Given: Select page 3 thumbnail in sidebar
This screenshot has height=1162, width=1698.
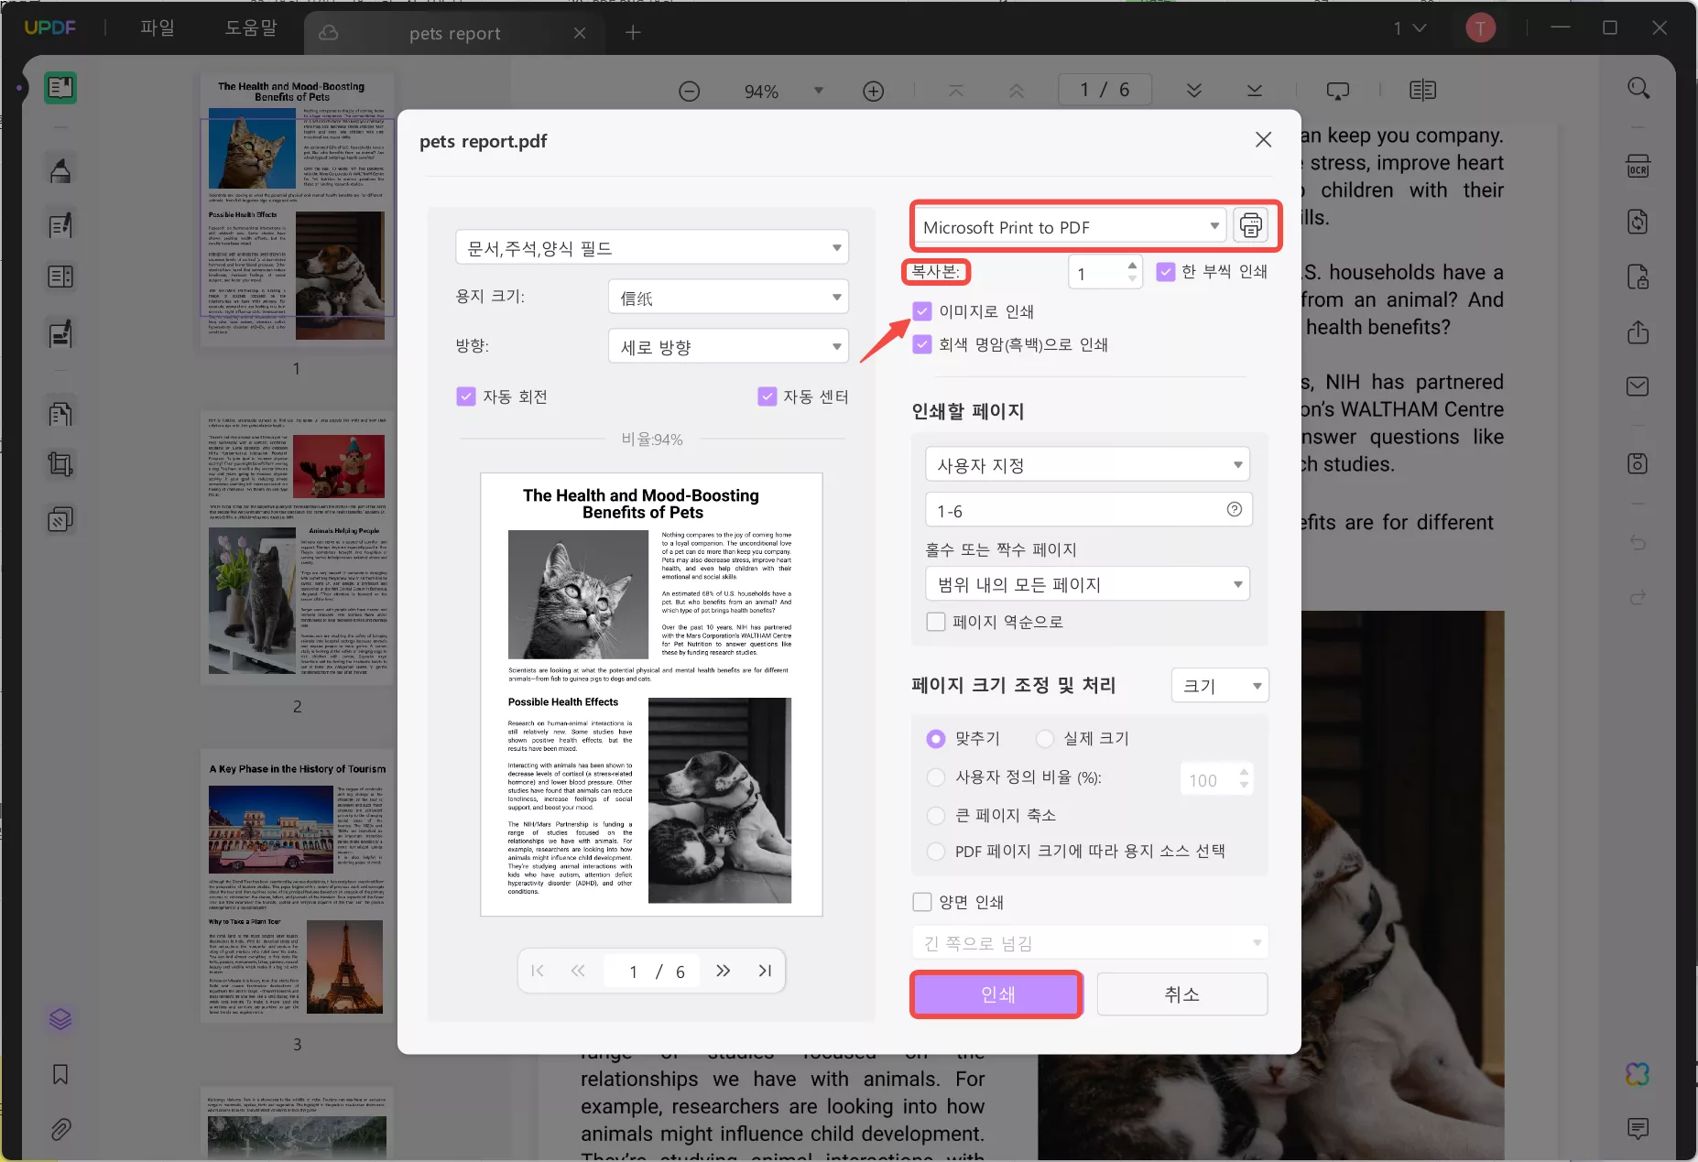Looking at the screenshot, I should pyautogui.click(x=297, y=885).
